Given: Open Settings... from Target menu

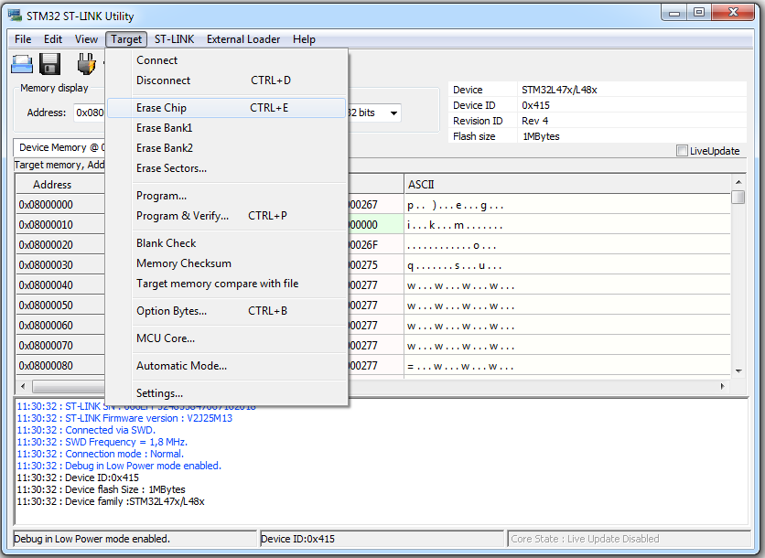Looking at the screenshot, I should tap(226, 392).
